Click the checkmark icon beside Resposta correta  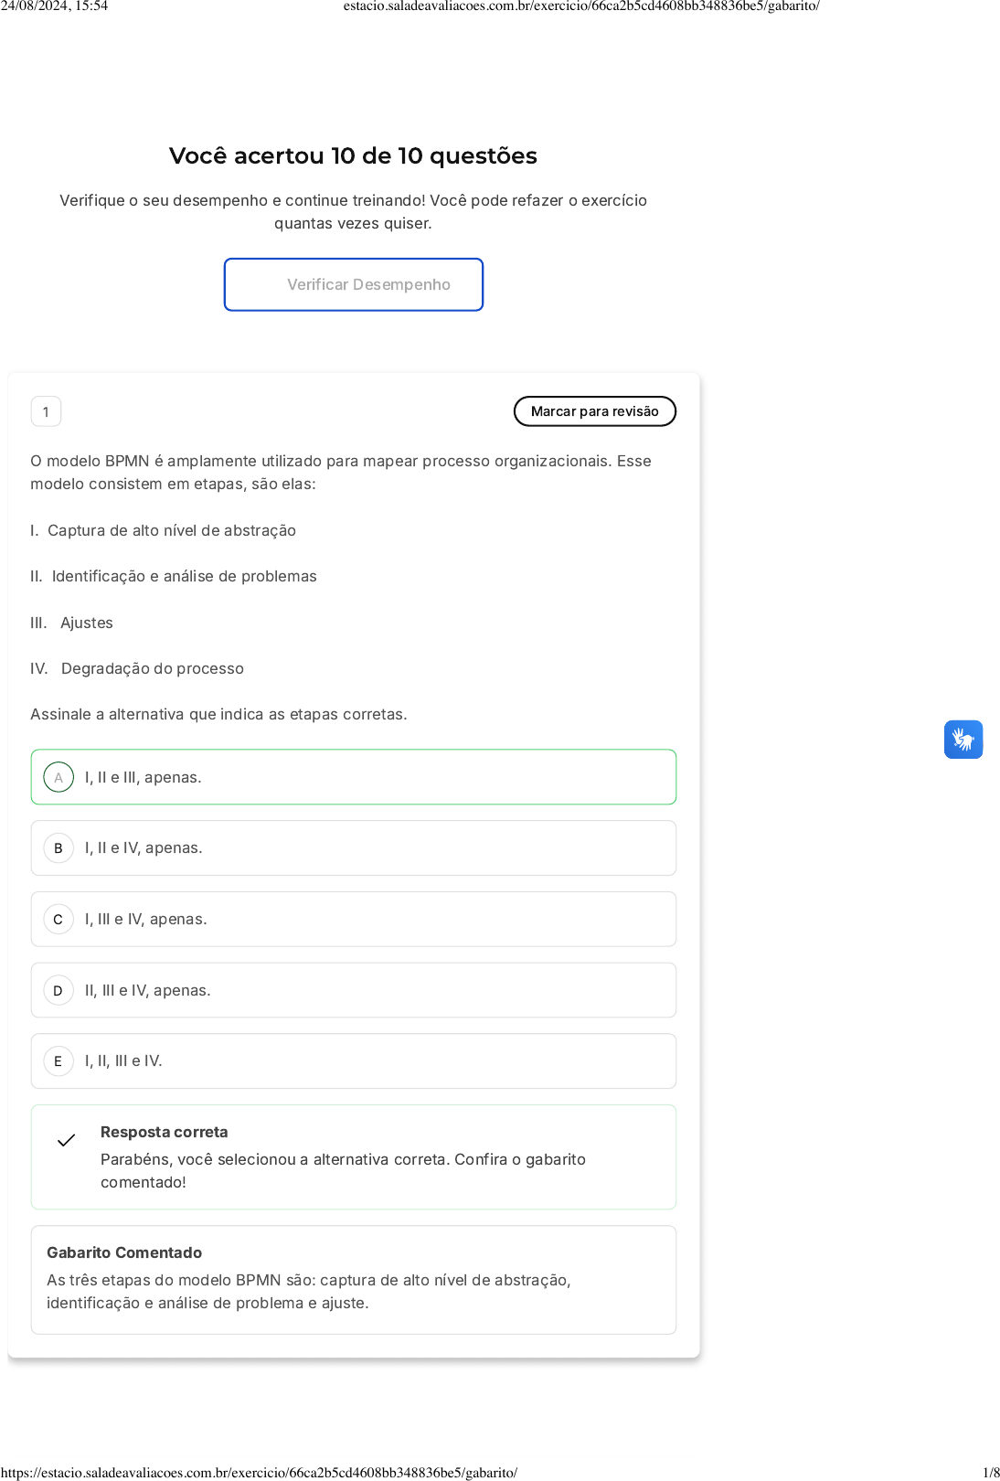[x=67, y=1140]
